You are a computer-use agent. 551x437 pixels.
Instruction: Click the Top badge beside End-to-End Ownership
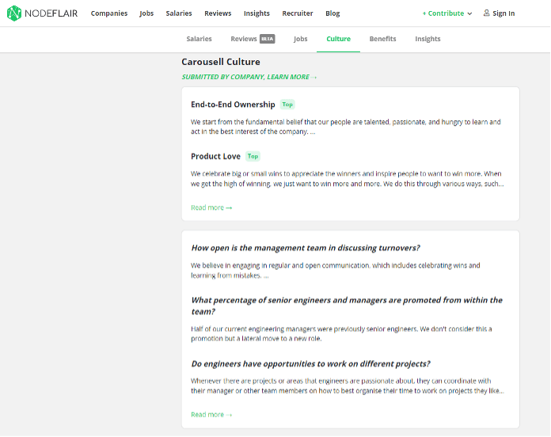287,104
